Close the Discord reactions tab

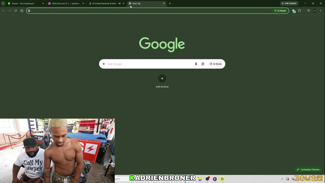click(x=83, y=4)
